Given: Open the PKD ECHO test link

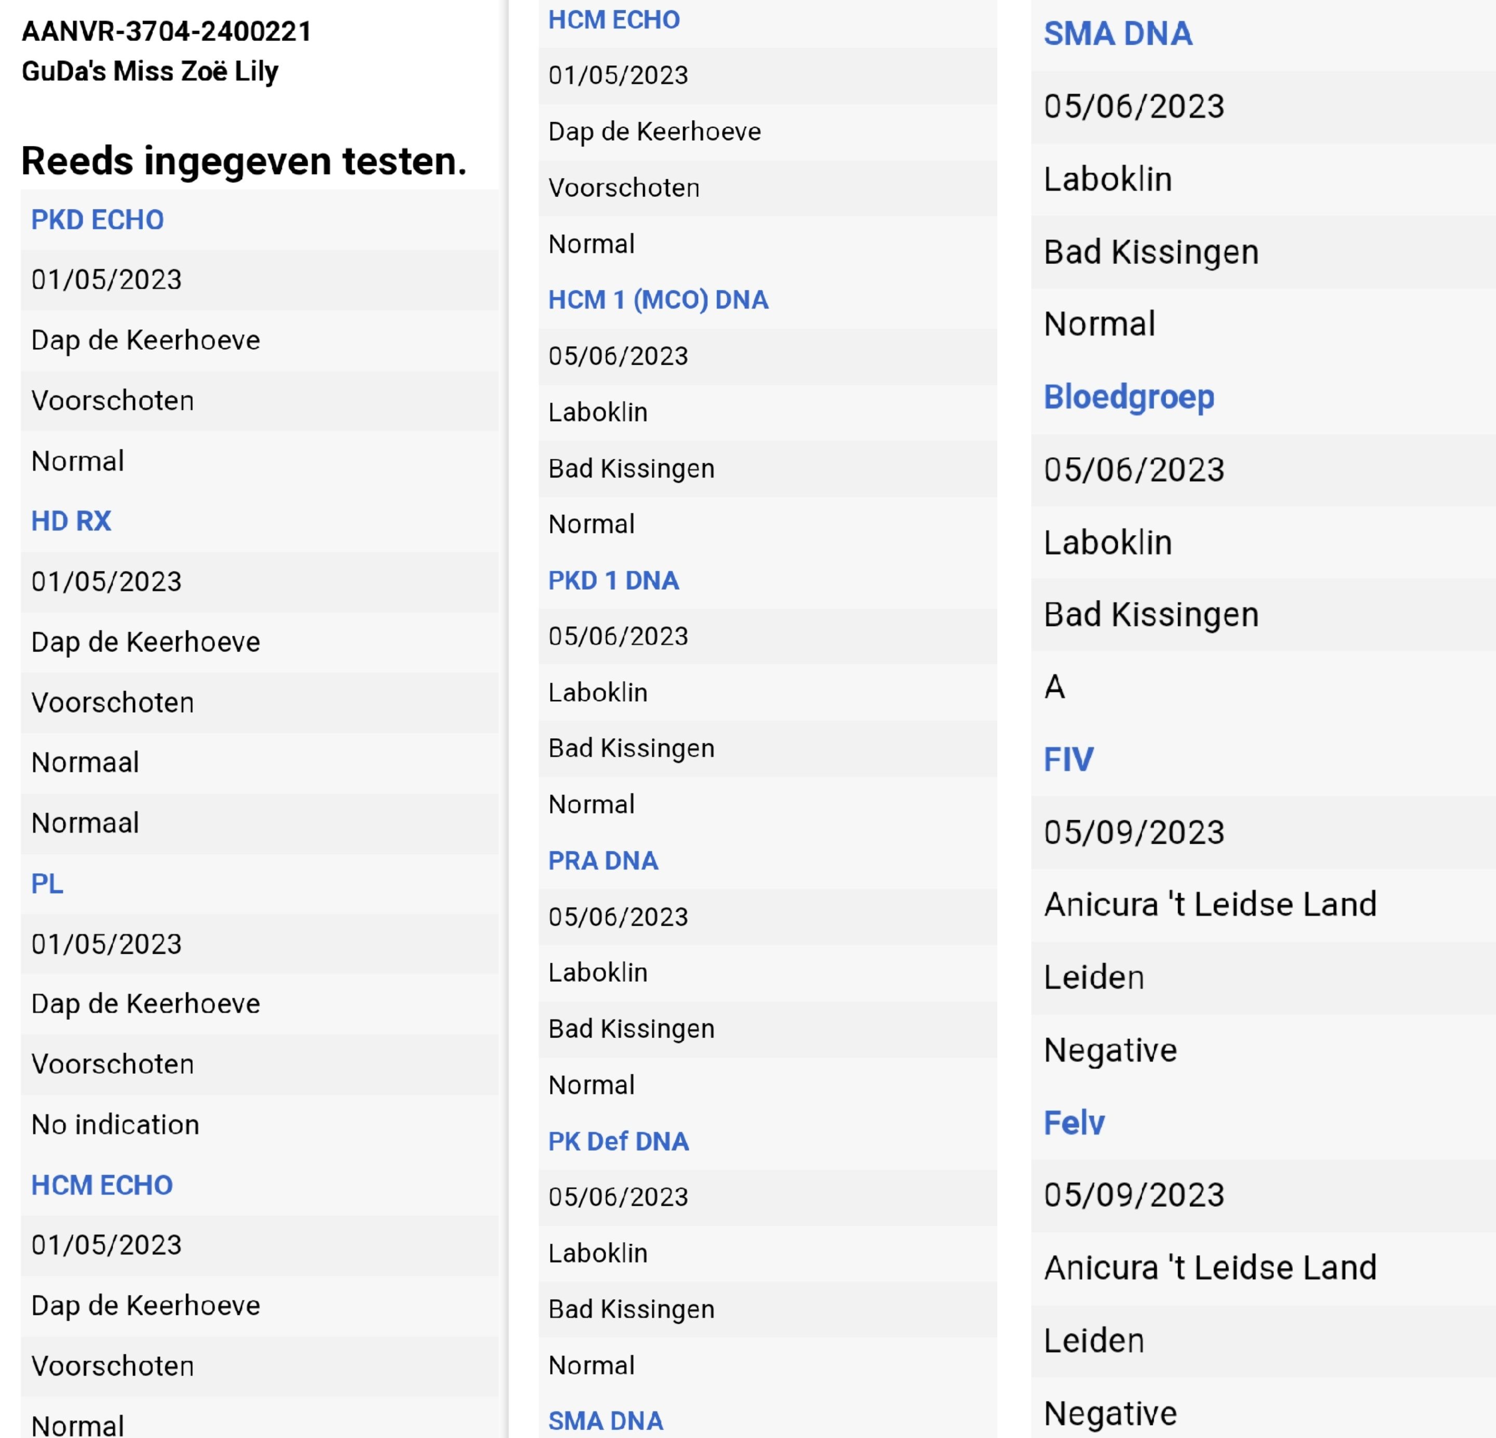Looking at the screenshot, I should (97, 220).
